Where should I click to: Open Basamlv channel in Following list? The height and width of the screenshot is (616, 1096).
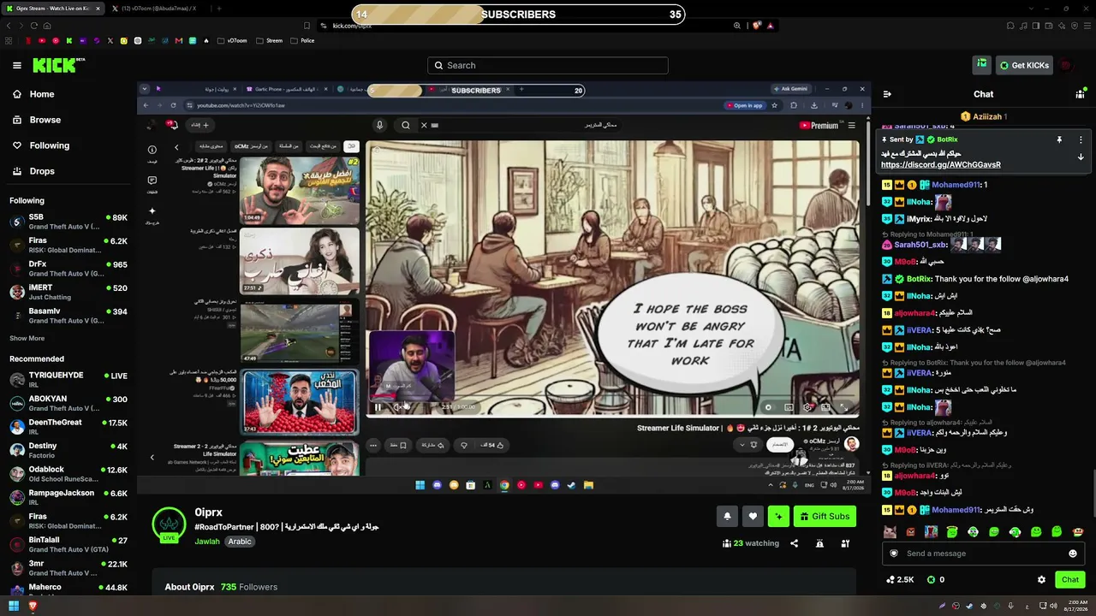(68, 316)
